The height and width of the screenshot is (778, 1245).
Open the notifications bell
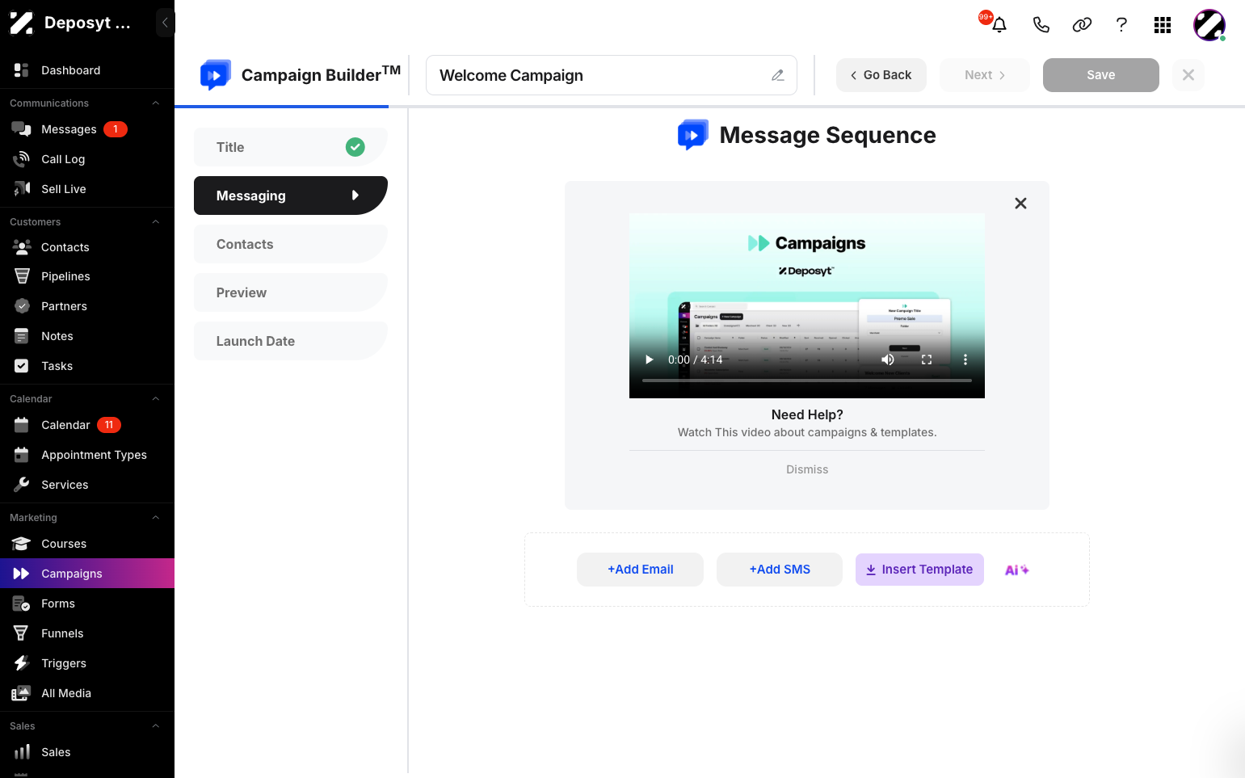999,25
